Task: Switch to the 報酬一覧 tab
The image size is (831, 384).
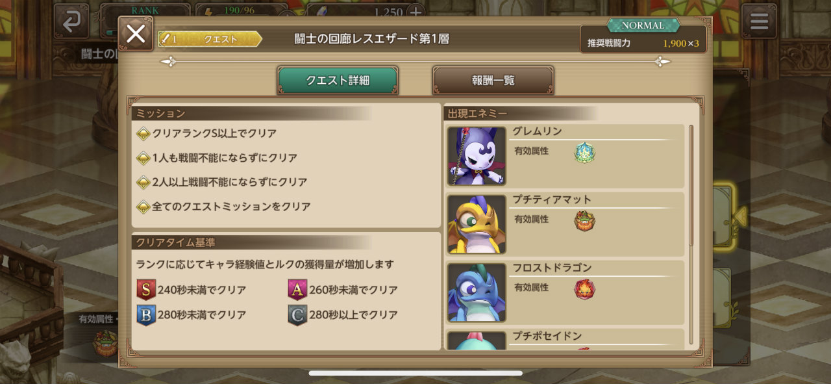Action: coord(493,81)
